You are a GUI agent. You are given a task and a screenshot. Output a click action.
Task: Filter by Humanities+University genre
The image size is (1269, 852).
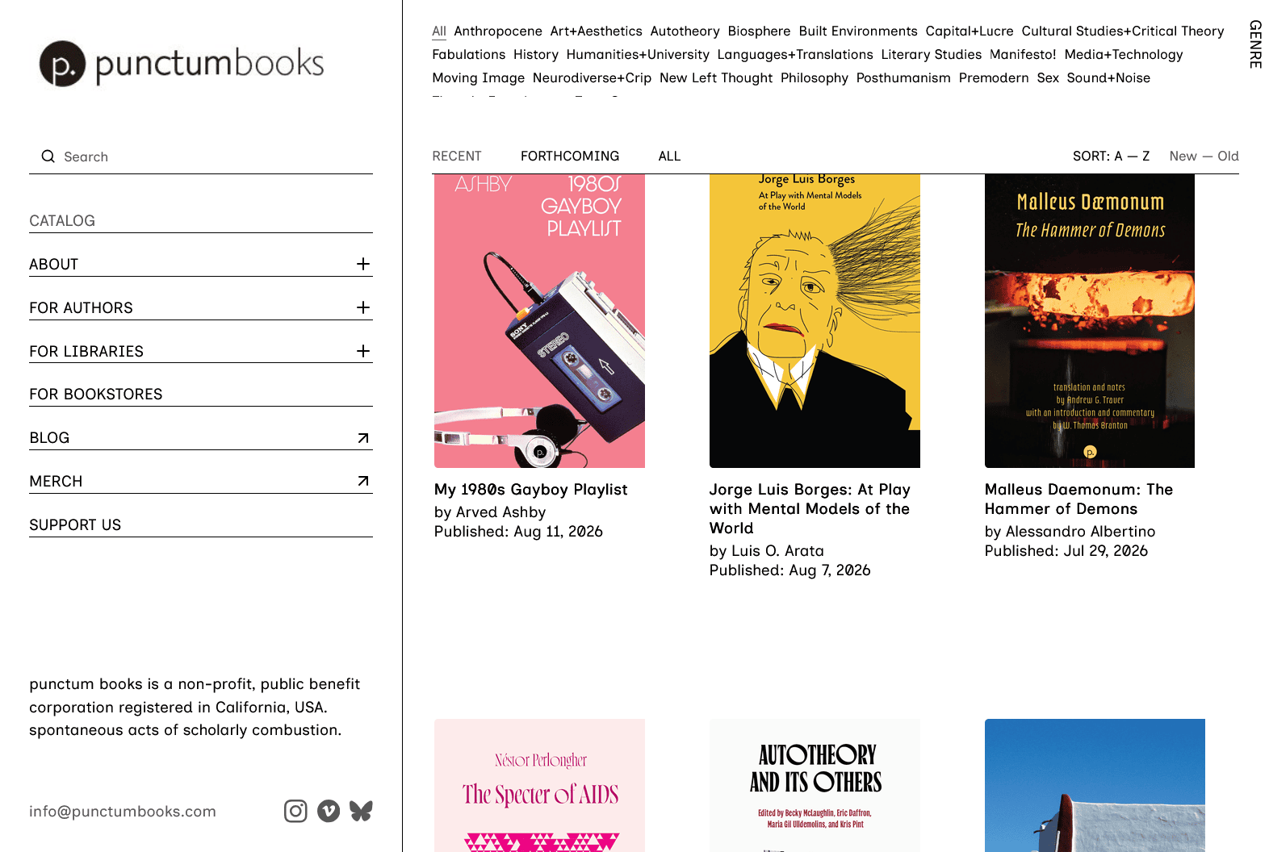638,55
